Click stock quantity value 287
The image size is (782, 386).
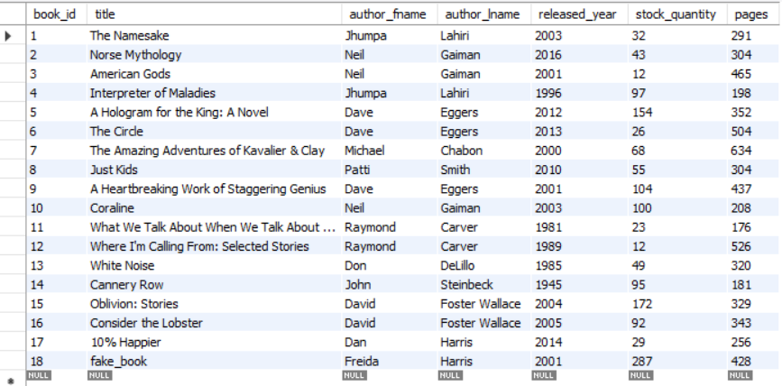676,361
